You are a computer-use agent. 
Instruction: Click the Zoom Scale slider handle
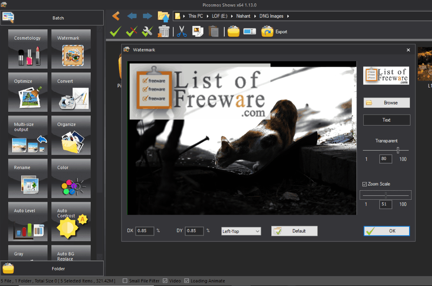point(386,195)
